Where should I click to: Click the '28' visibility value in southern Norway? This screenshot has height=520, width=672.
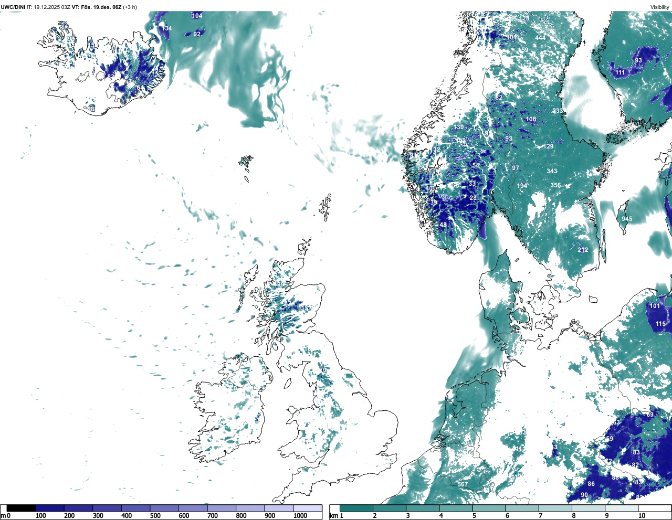coord(473,198)
